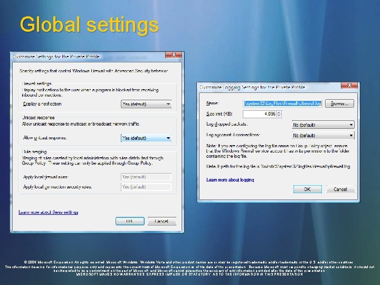Click the disabled Apply local firewall rules dropdown
Screen dimensions: 380x285
pos(146,177)
